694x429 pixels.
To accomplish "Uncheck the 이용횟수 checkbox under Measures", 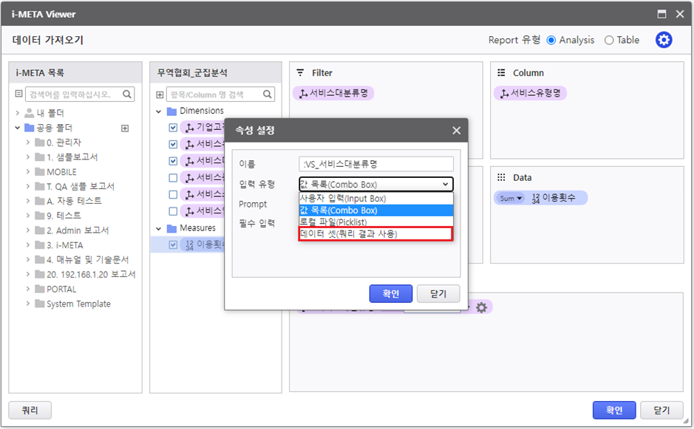I will [173, 244].
